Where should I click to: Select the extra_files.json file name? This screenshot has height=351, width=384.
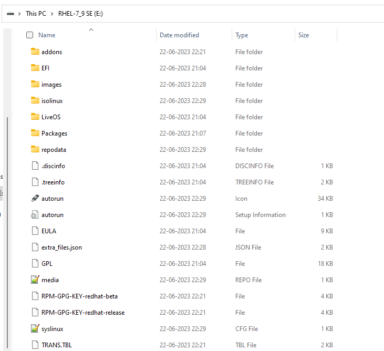pyautogui.click(x=61, y=247)
